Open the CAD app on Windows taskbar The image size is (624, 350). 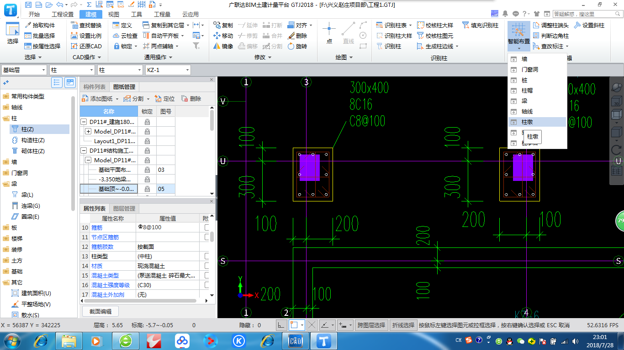[x=295, y=340]
